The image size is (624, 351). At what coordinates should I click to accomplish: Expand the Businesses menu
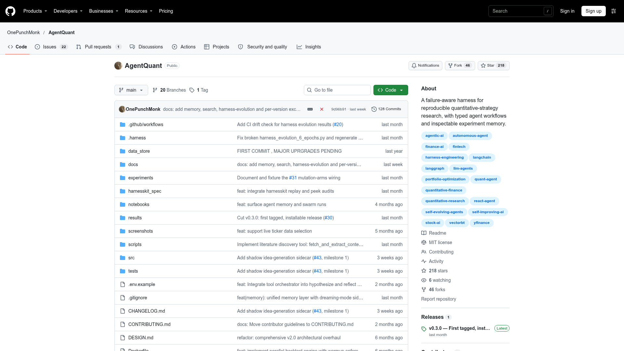pyautogui.click(x=104, y=11)
